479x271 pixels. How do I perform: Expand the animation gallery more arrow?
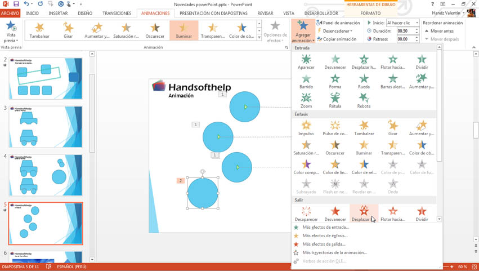click(x=259, y=38)
